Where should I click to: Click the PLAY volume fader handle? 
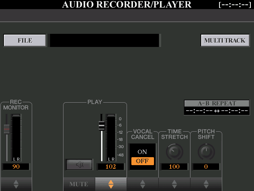pyautogui.click(x=102, y=126)
